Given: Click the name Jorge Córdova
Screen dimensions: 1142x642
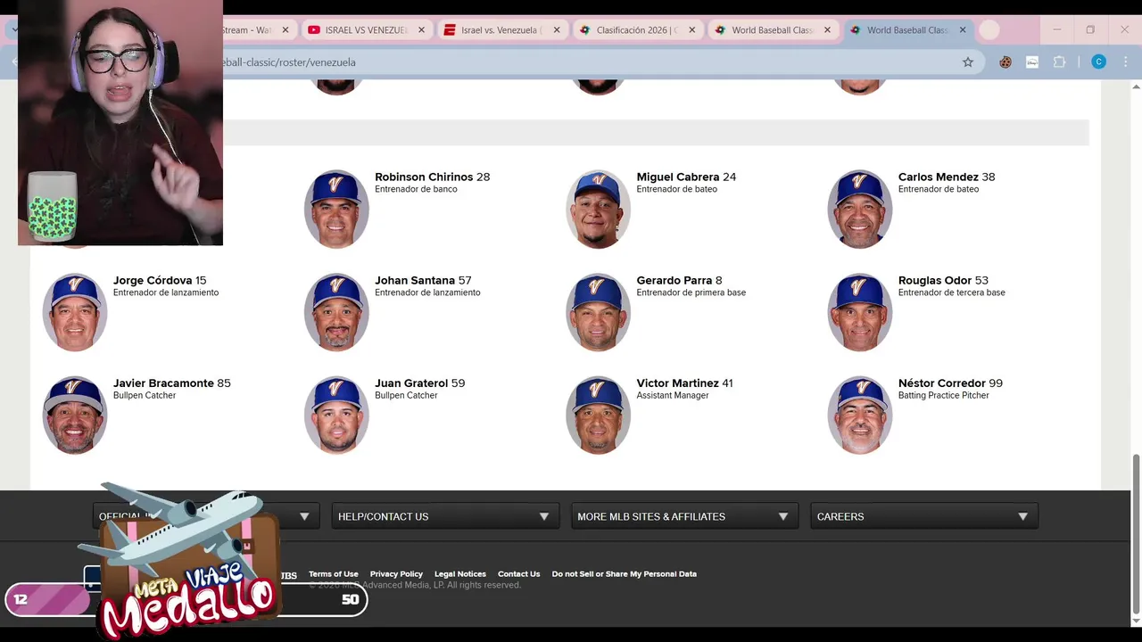Looking at the screenshot, I should (153, 280).
